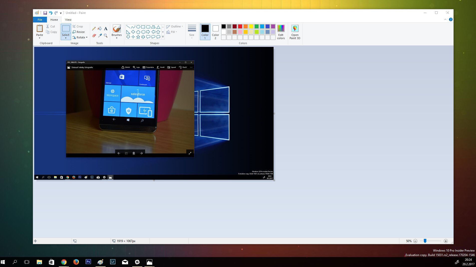The image size is (476, 267).
Task: Open Paint 3D
Action: click(295, 32)
